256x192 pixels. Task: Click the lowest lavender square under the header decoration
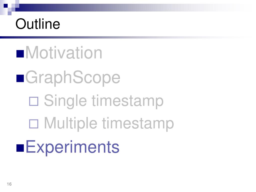tap(10, 13)
